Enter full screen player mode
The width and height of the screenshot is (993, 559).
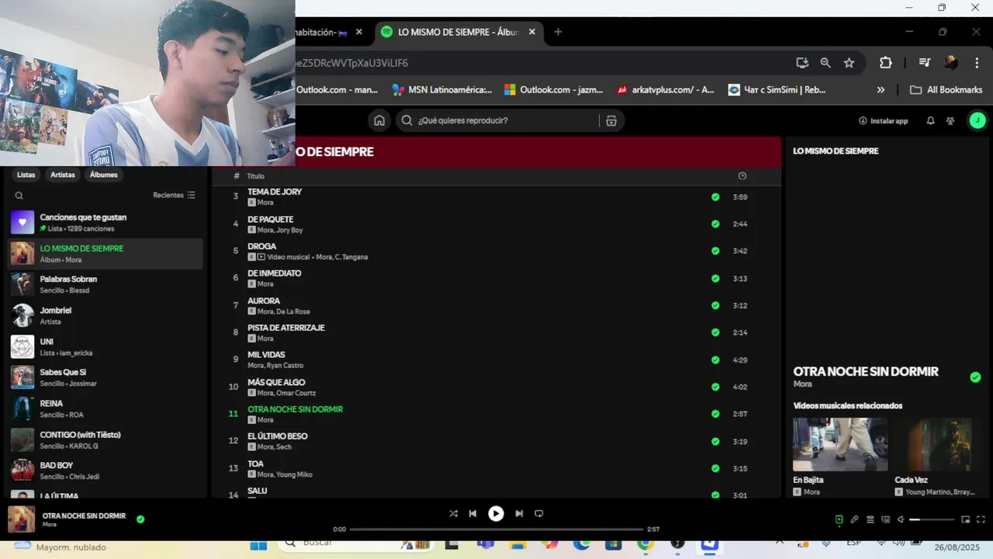click(981, 519)
